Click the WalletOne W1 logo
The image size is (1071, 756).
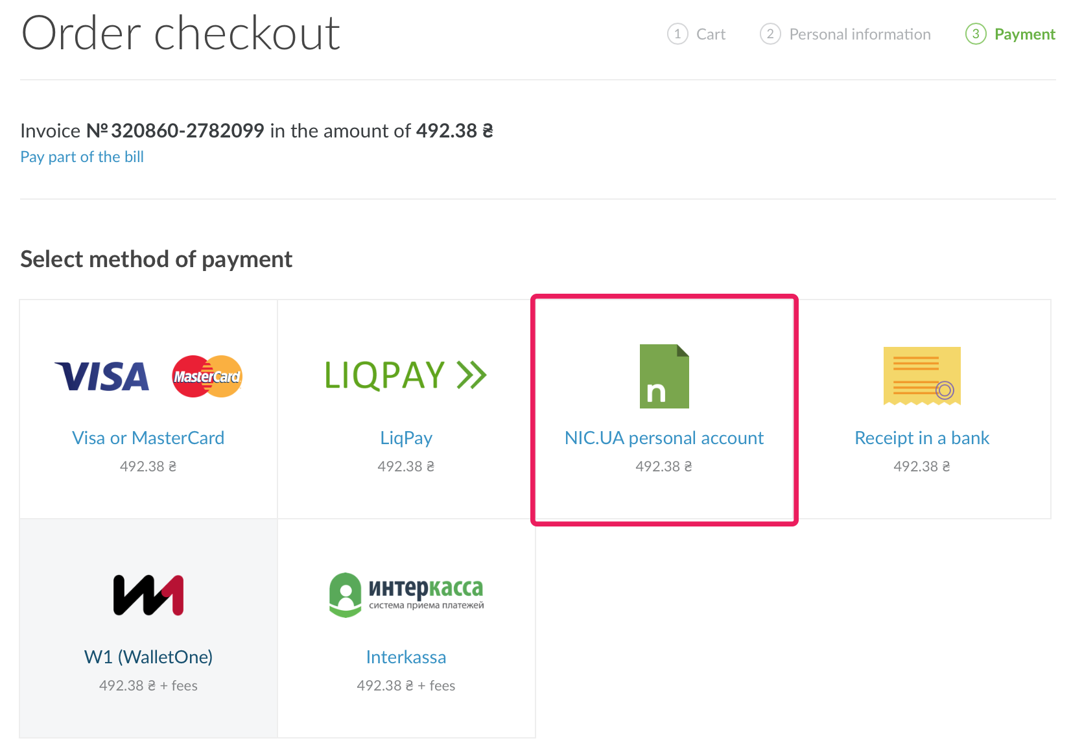tap(148, 595)
